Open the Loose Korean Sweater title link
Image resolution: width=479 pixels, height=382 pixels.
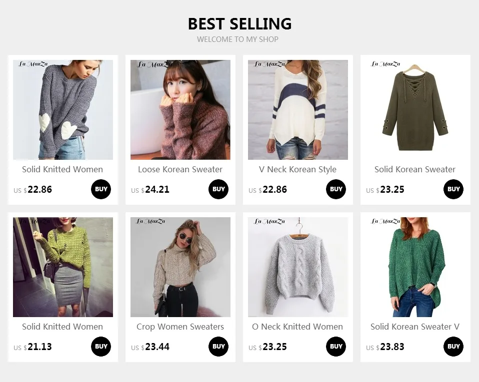click(180, 169)
